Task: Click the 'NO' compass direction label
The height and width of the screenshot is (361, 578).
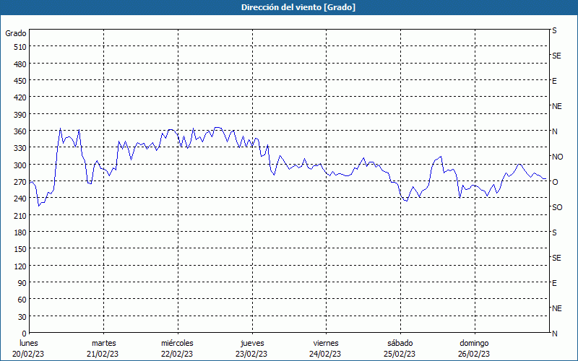Action: coord(558,157)
